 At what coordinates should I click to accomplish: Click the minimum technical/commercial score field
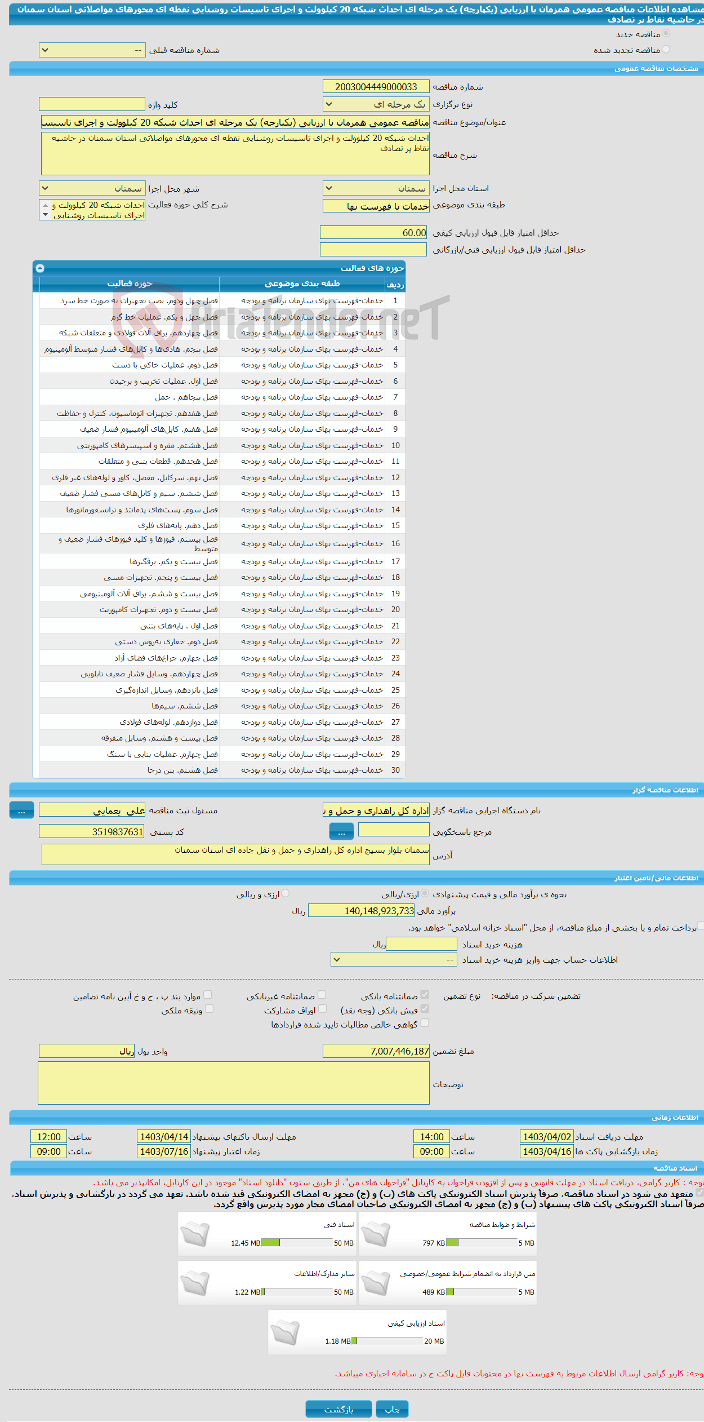pos(375,249)
